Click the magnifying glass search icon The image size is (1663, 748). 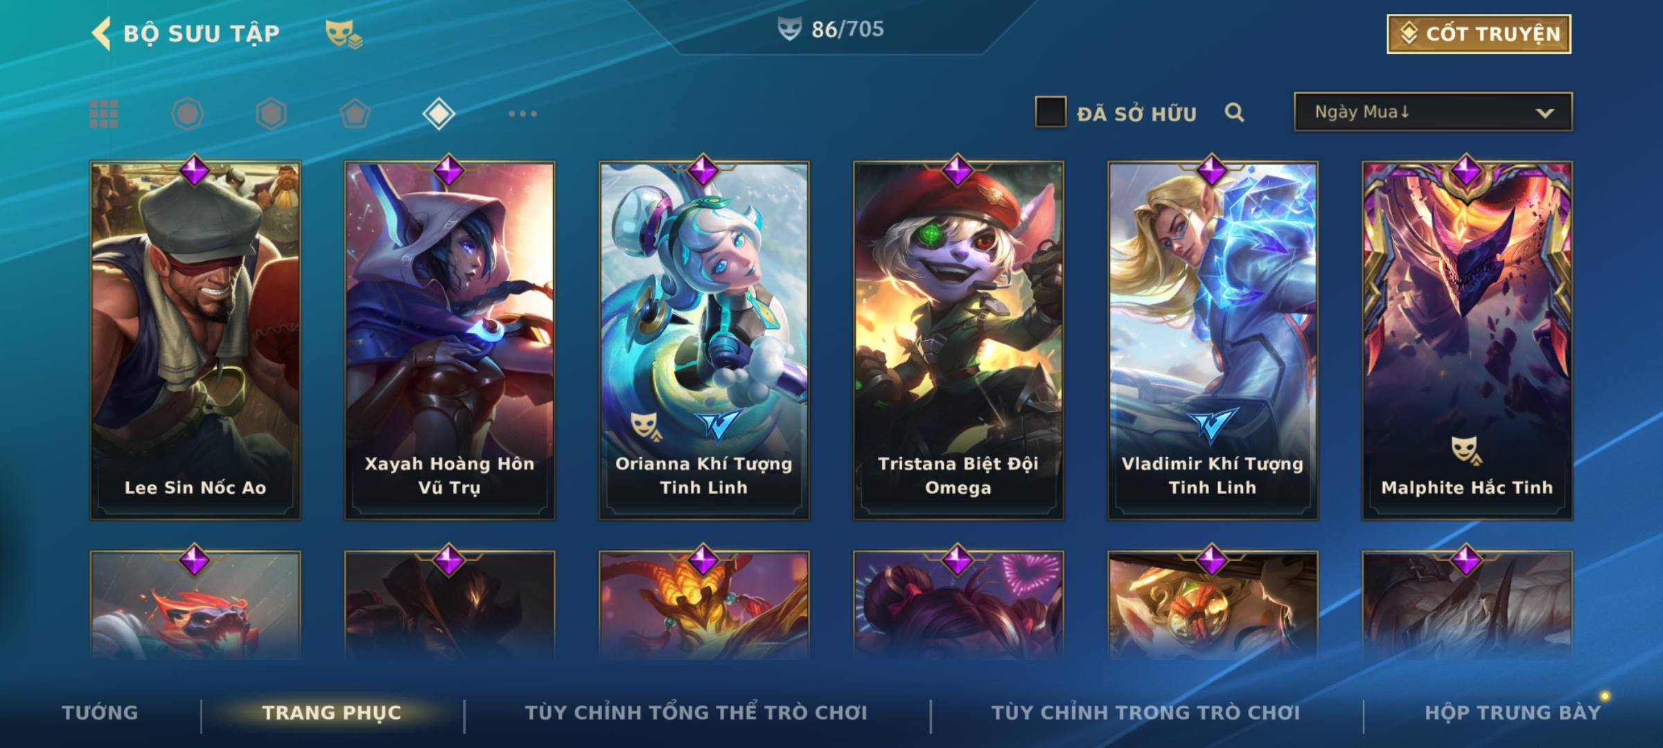1234,112
